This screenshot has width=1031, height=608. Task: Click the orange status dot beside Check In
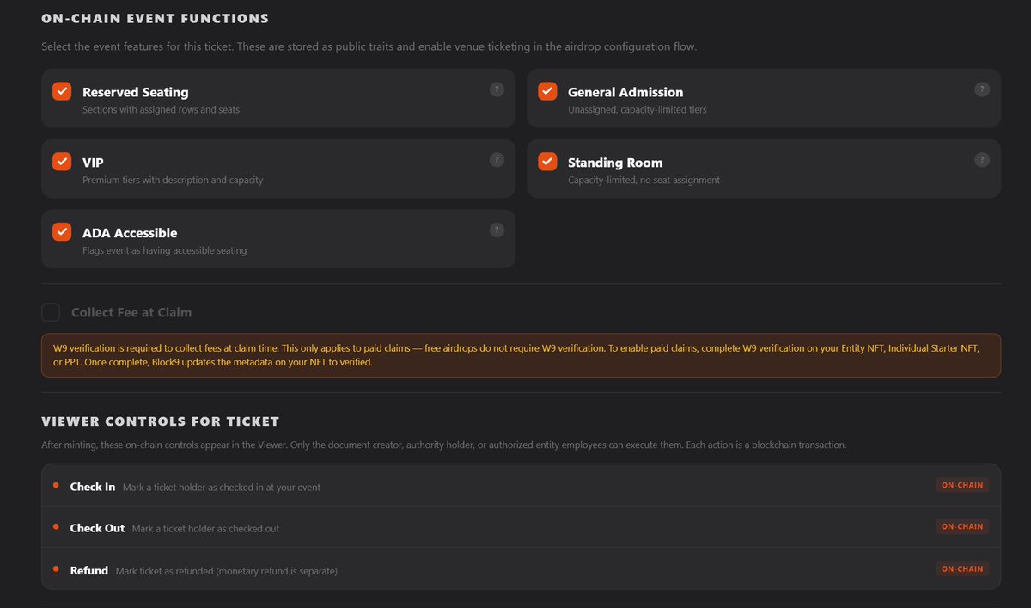(58, 485)
